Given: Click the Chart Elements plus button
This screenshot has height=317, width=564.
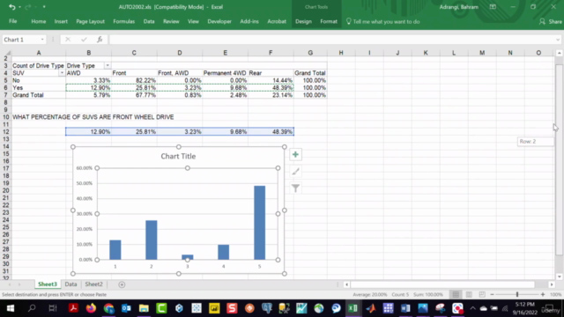Looking at the screenshot, I should point(295,155).
